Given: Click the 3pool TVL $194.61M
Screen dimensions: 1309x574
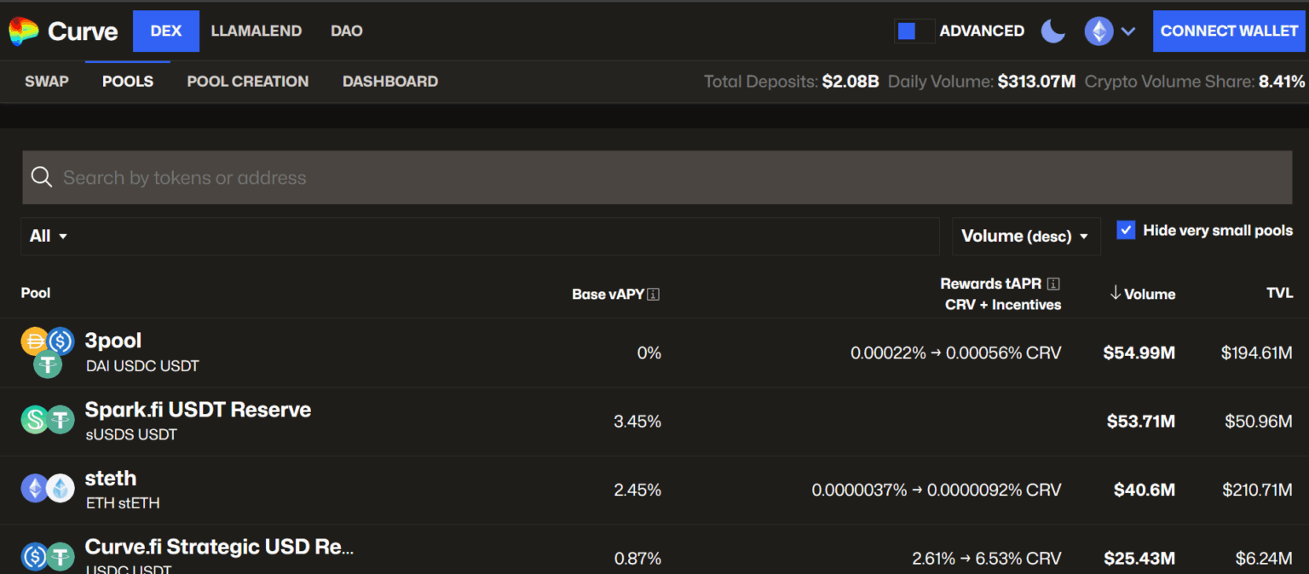Looking at the screenshot, I should click(1257, 353).
